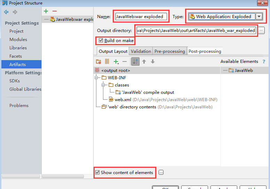Viewport: 270px width, 189px height.
Task: Click inside the Output directory field
Action: (x=196, y=31)
